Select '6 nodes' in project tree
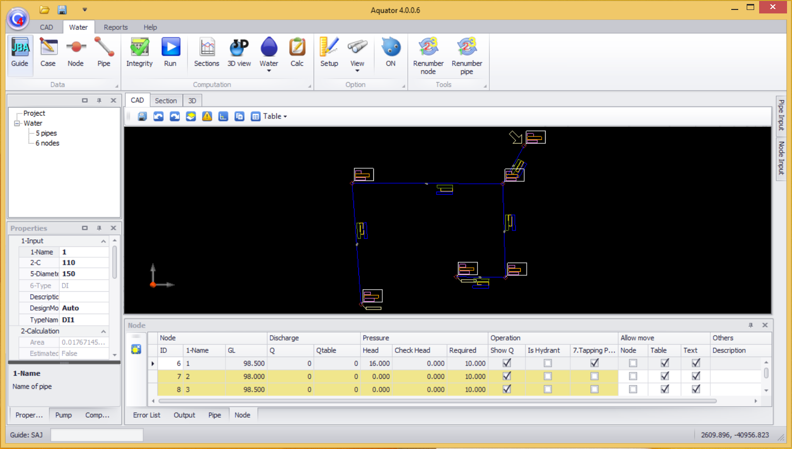 pyautogui.click(x=47, y=143)
